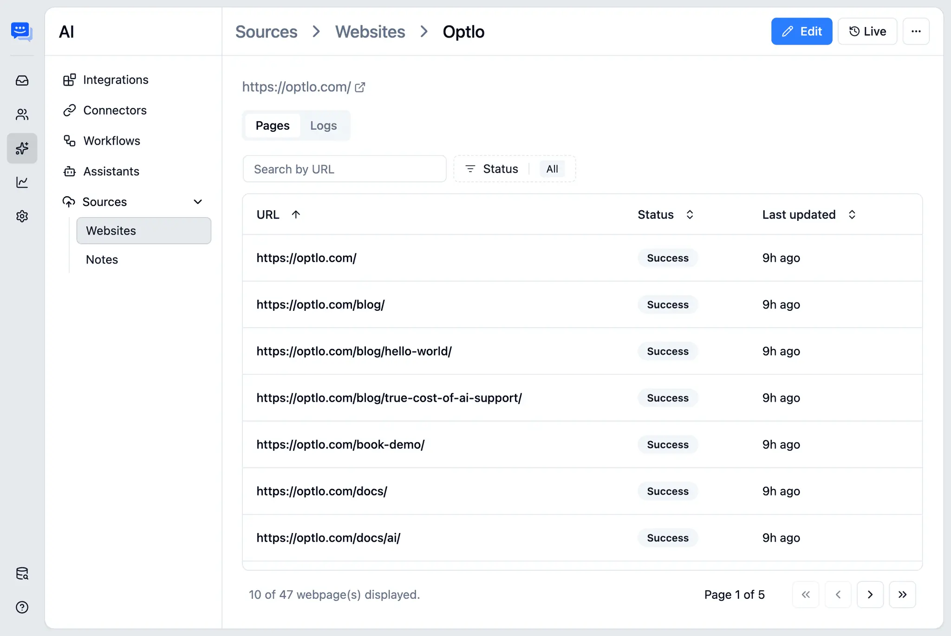Open the Analytics chart icon
This screenshot has height=636, width=951.
pos(22,182)
